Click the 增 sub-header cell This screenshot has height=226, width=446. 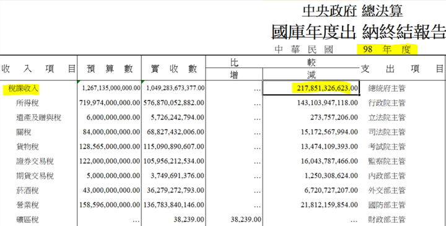coord(234,76)
